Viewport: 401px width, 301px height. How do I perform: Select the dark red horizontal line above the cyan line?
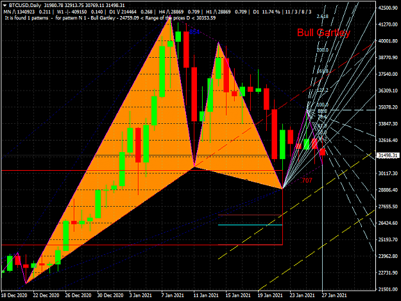250,215
